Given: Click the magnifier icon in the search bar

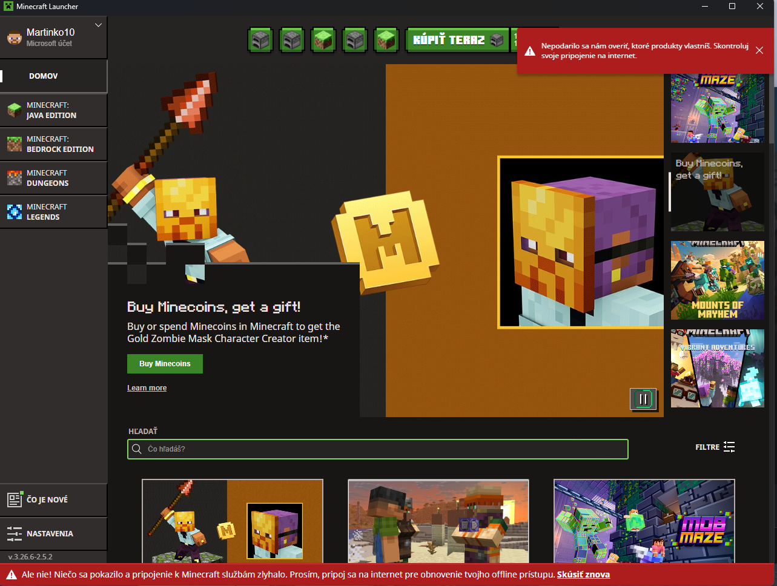Looking at the screenshot, I should (137, 449).
